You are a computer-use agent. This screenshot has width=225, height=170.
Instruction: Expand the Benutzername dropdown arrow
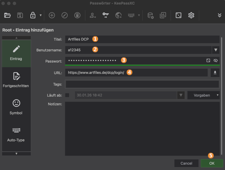coord(215,50)
